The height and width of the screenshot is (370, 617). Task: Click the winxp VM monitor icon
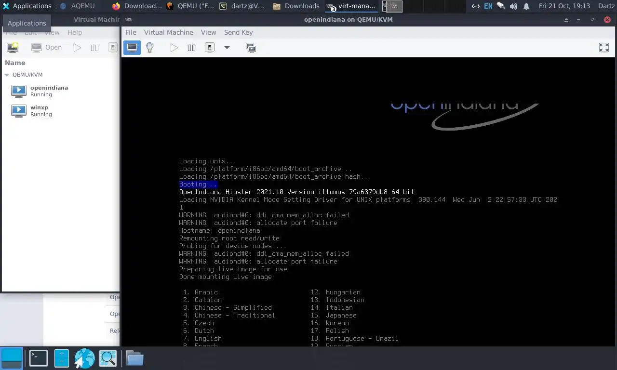19,111
